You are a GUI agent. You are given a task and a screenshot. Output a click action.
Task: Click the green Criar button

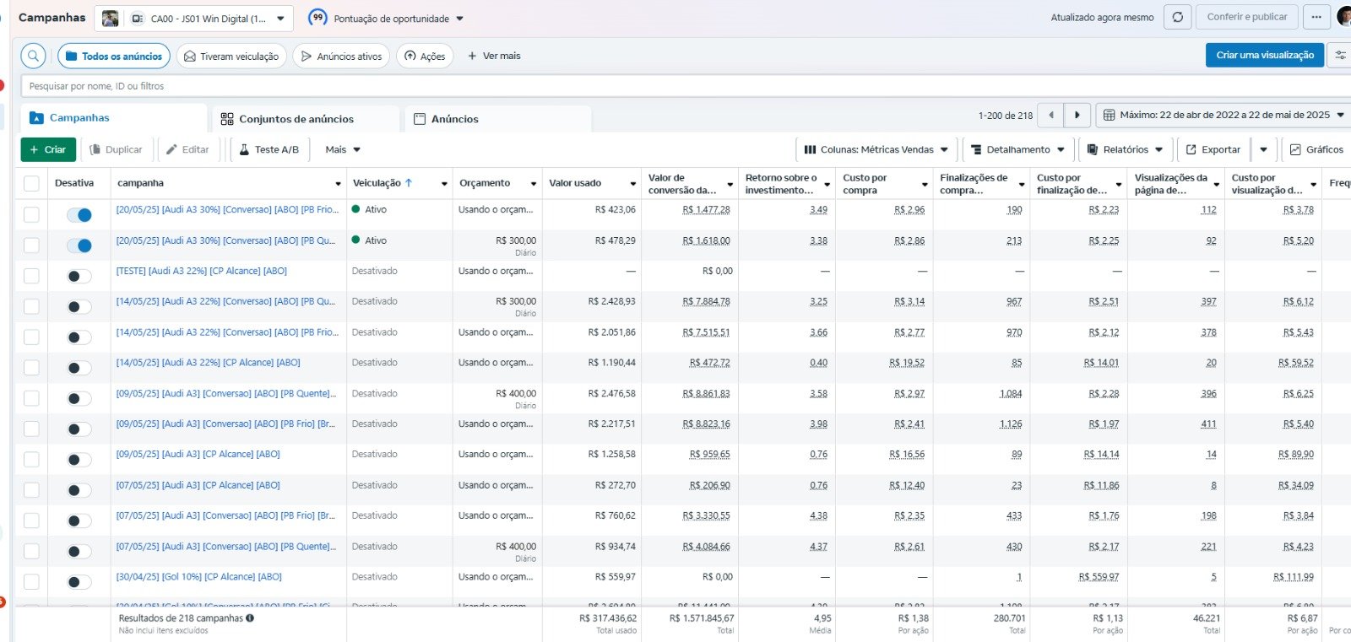[x=48, y=149]
